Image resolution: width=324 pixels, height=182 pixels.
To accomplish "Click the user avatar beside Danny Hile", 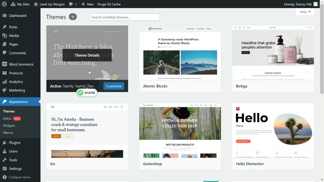I will click(315, 4).
